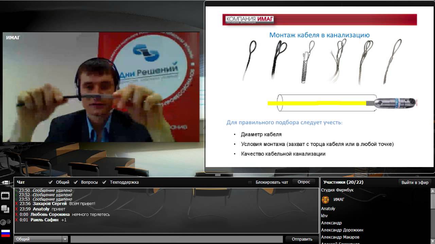Click the splitter grip handle above the chat panel

[x=218, y=175]
